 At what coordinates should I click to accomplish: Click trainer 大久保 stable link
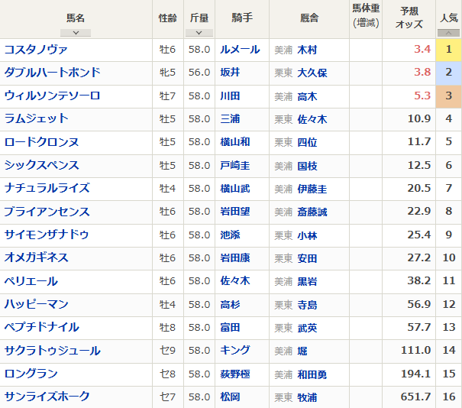pyautogui.click(x=313, y=73)
